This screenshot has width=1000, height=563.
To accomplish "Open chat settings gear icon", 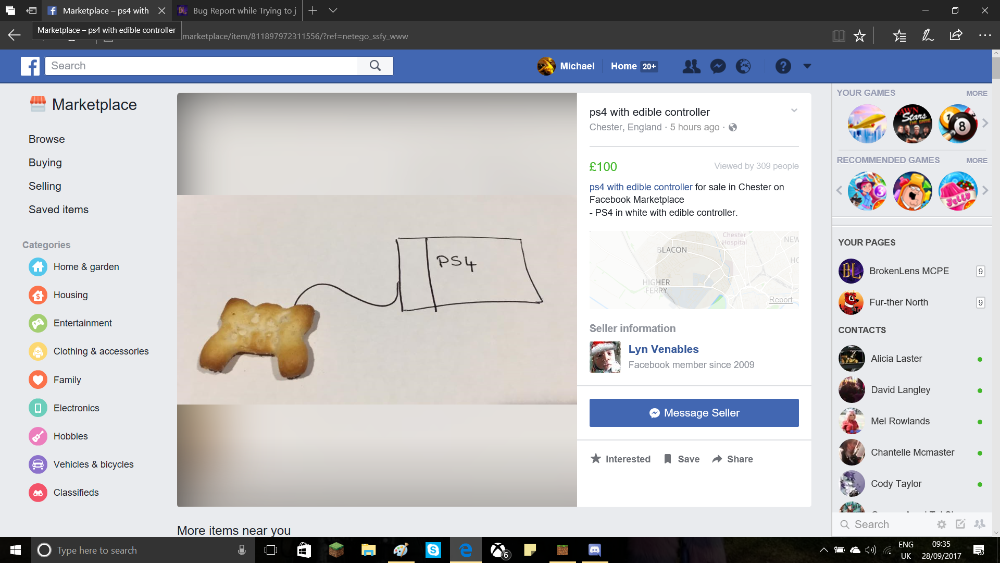I will click(941, 524).
